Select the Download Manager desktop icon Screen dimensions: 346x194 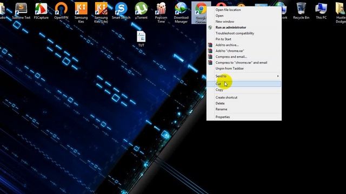(181, 12)
